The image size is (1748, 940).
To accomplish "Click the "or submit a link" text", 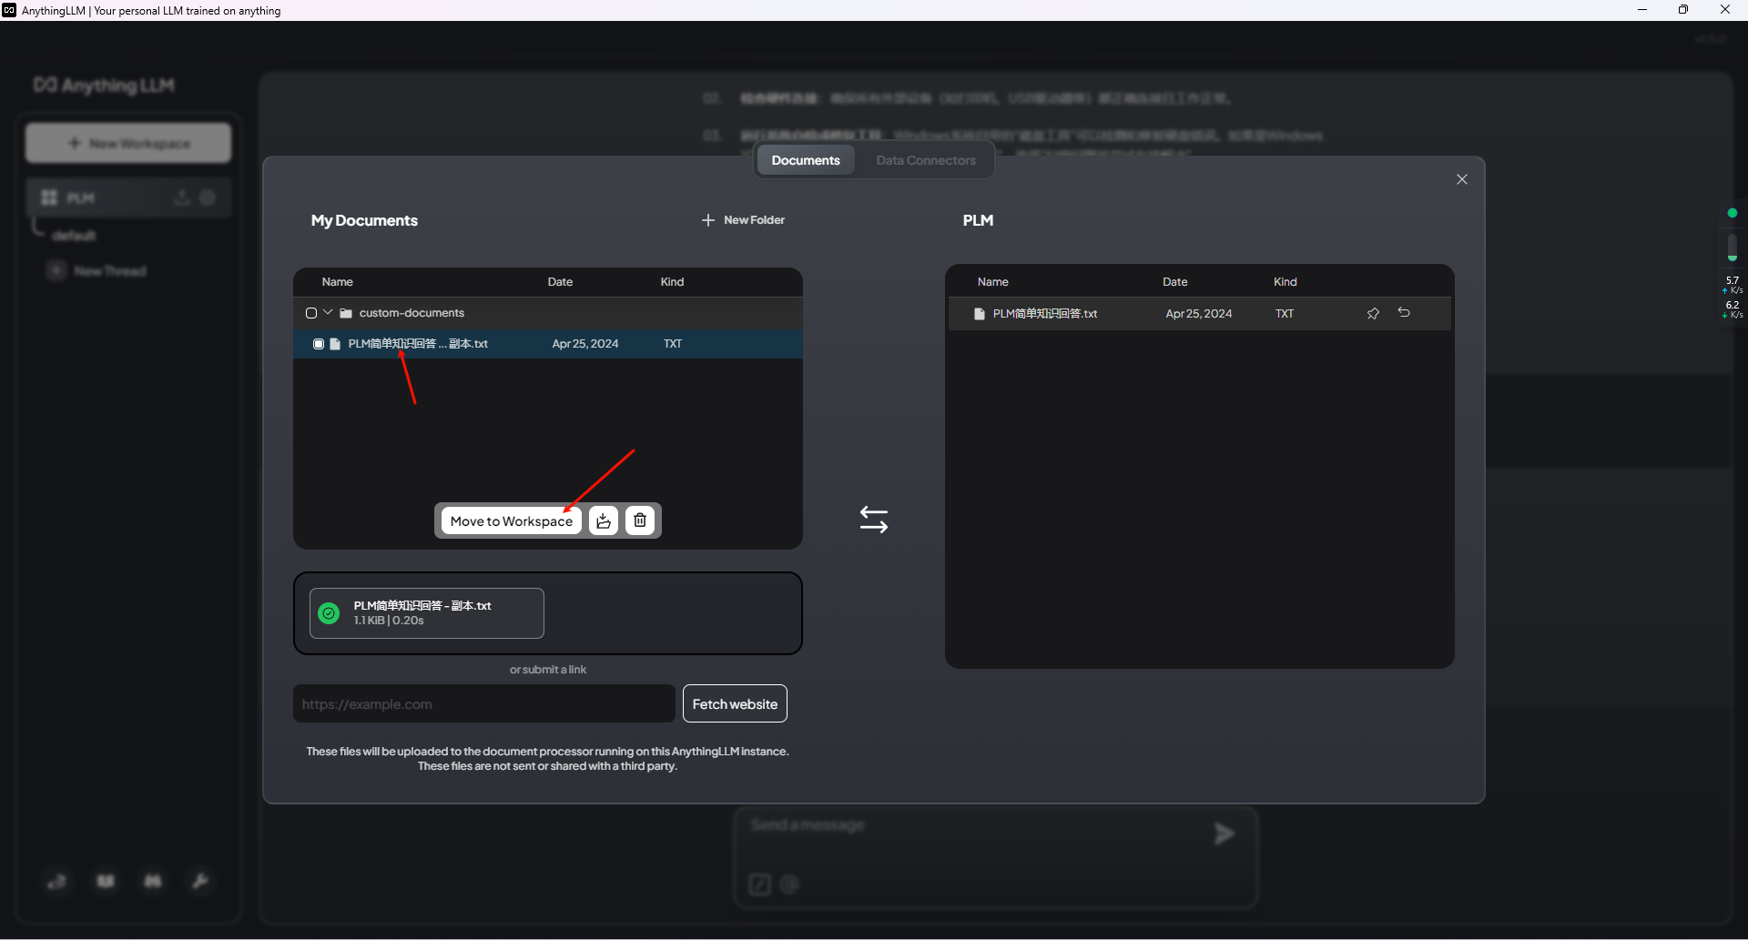I will (x=548, y=670).
